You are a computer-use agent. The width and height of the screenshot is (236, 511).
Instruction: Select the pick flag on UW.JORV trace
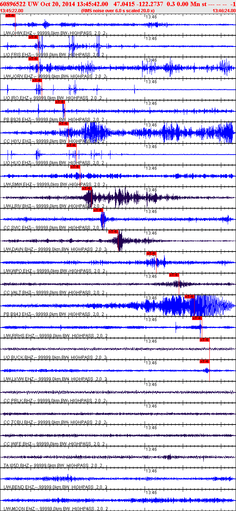click(x=33, y=59)
